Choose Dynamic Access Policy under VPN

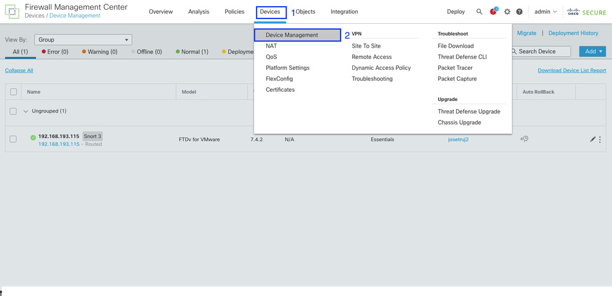pos(381,68)
